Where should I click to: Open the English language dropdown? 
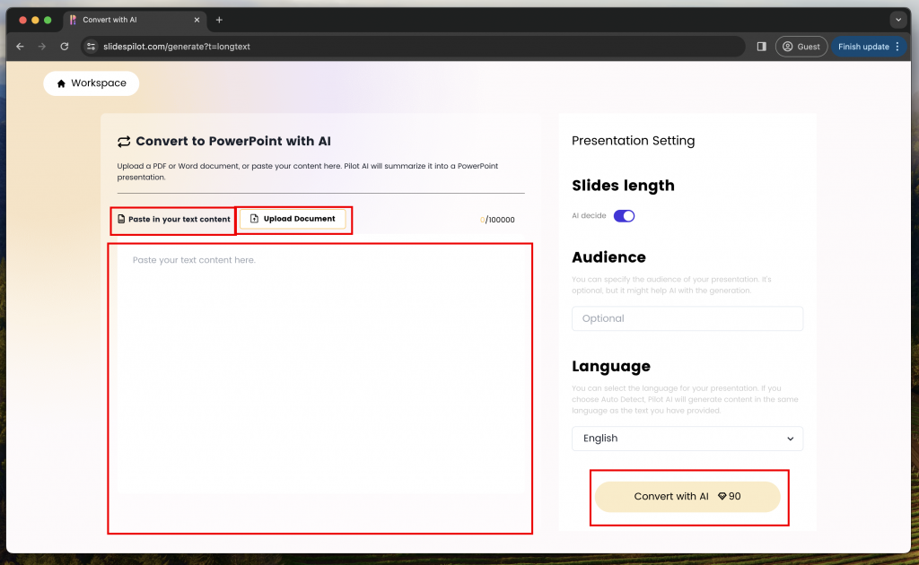(x=687, y=439)
